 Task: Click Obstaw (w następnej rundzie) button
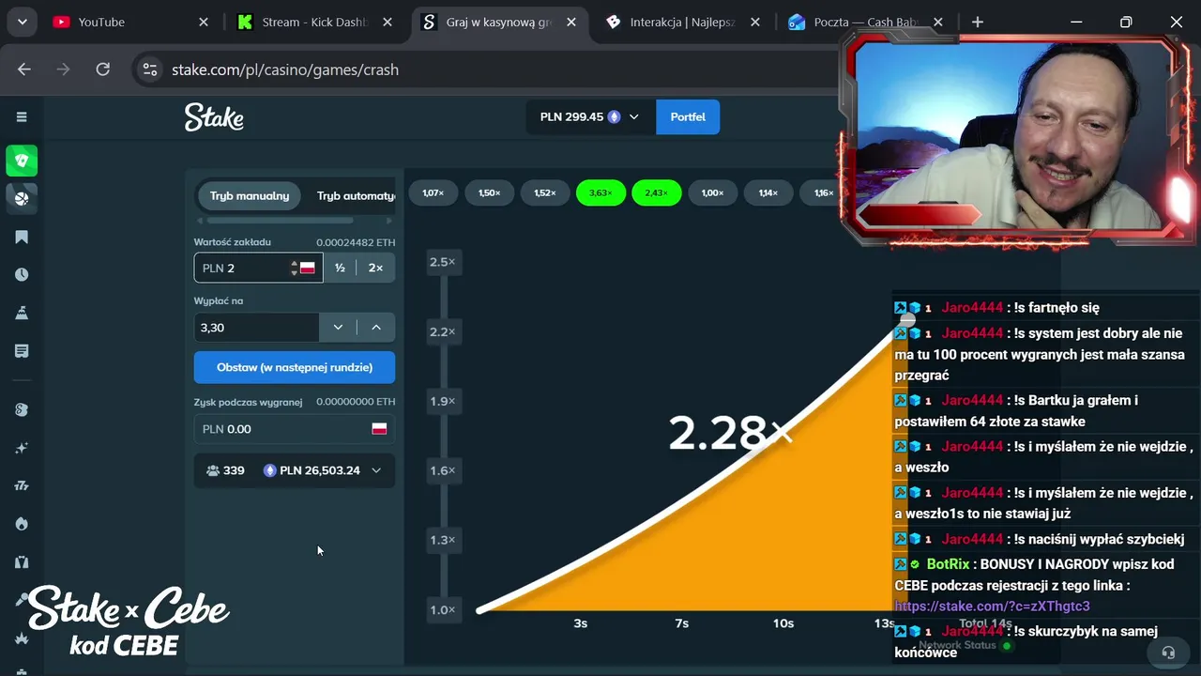point(295,367)
